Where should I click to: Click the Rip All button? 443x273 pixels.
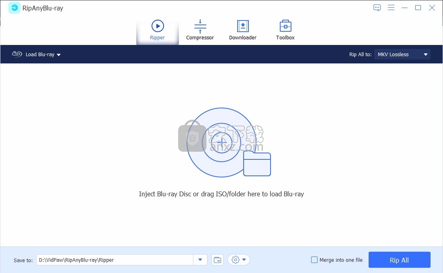tap(400, 260)
